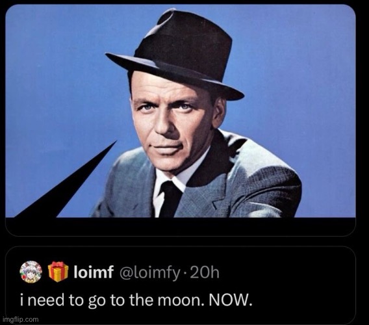369x325 pixels.
Task: Click the black necktie in the photo
Action: coord(170,199)
